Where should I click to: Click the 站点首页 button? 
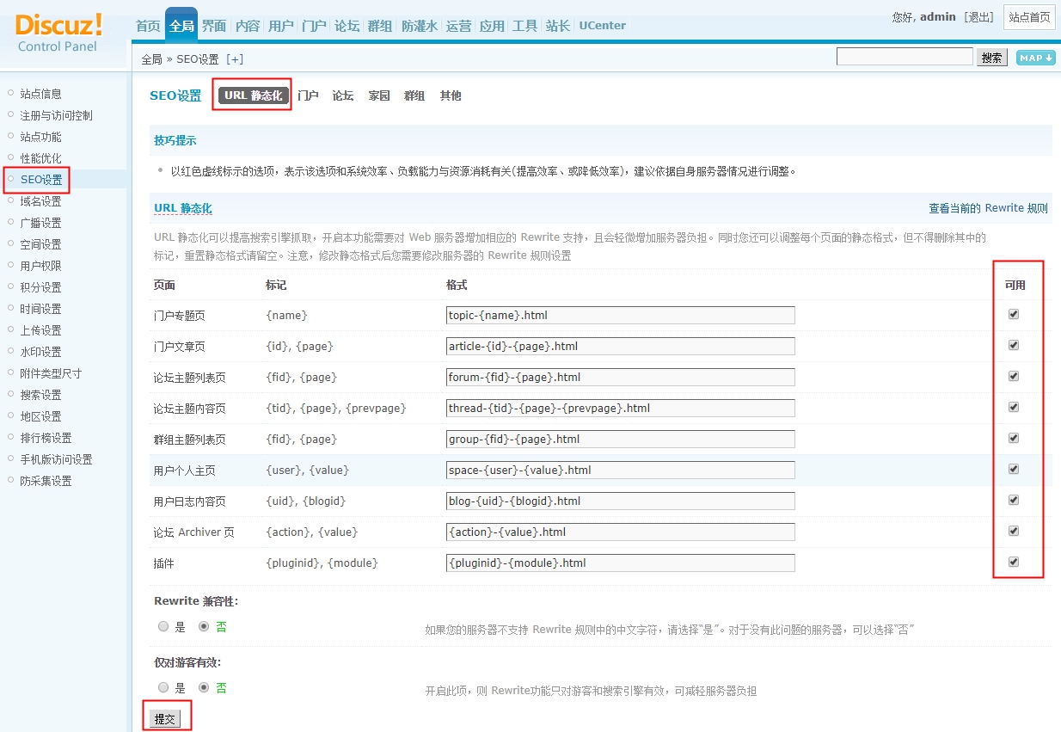point(1029,17)
